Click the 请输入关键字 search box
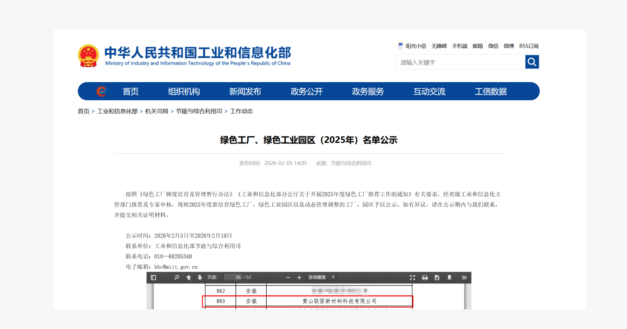627x329 pixels. click(x=461, y=62)
